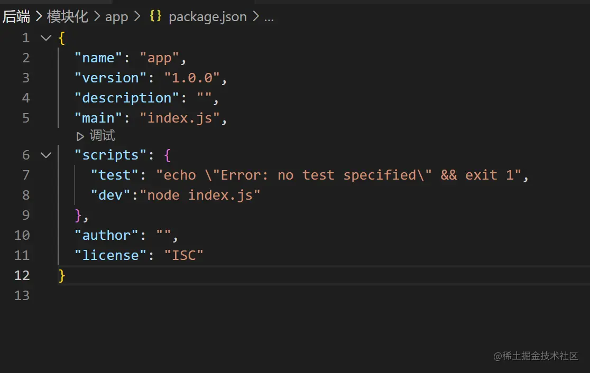590x373 pixels.
Task: Select line number 12 in gutter
Action: tap(22, 275)
